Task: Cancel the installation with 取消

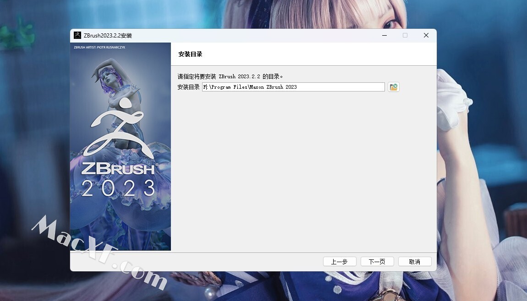Action: (x=415, y=261)
